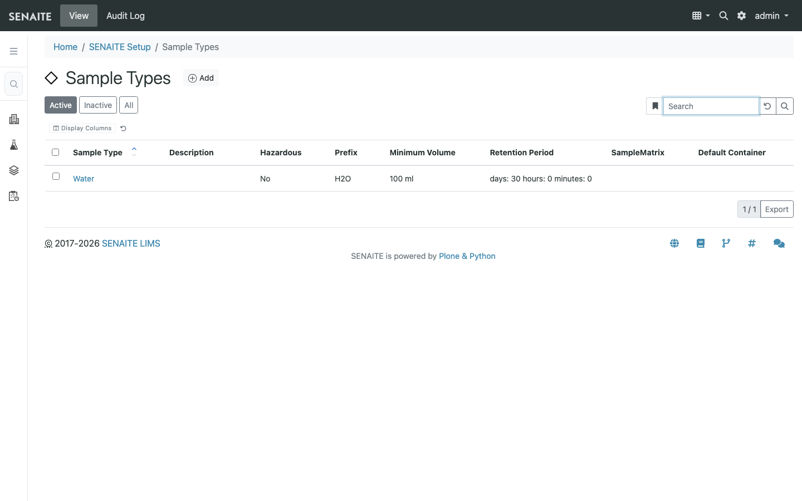Viewport: 802px width, 501px height.
Task: Select the Water row checkbox
Action: (56, 176)
